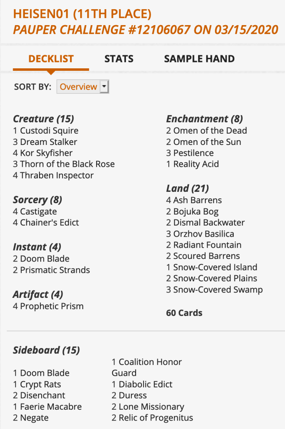Click the Relic of Progenitus sideboard card

(156, 418)
